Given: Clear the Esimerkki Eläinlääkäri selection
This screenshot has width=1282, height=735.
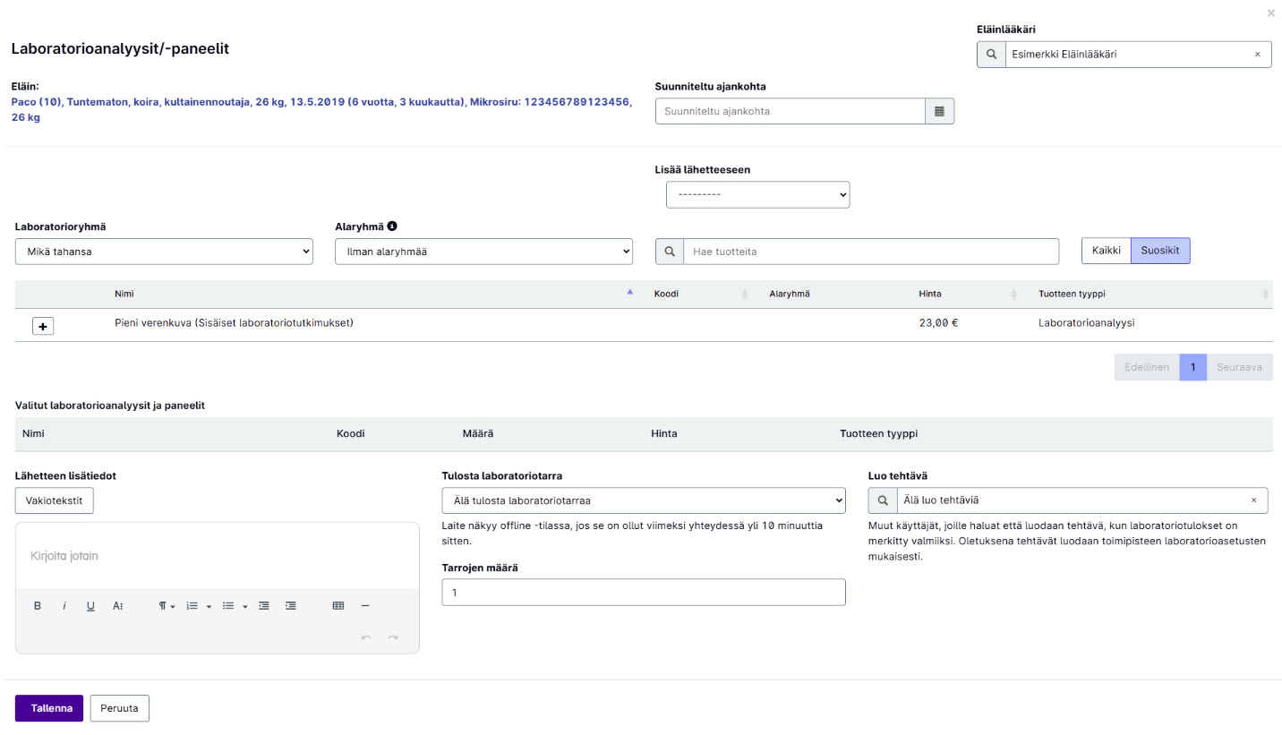Looking at the screenshot, I should pos(1257,55).
